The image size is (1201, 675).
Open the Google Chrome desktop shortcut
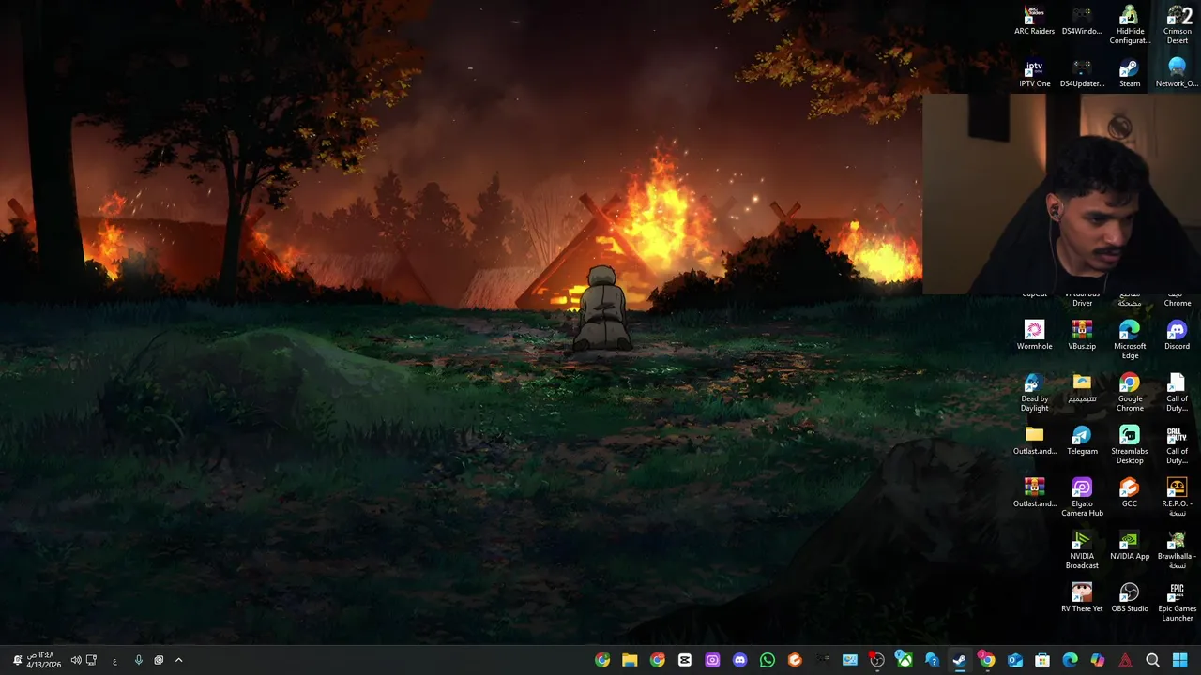(x=1130, y=393)
